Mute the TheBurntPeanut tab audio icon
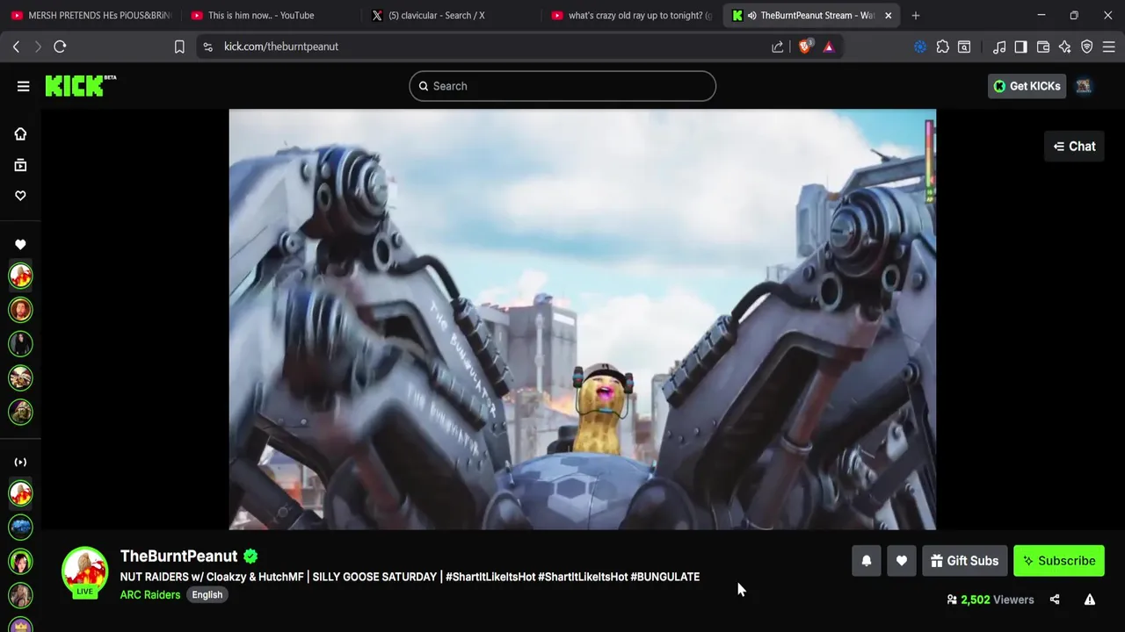 point(751,15)
